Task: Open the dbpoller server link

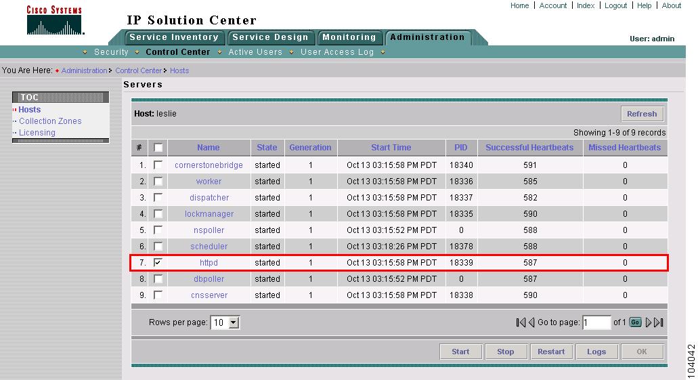Action: click(209, 279)
